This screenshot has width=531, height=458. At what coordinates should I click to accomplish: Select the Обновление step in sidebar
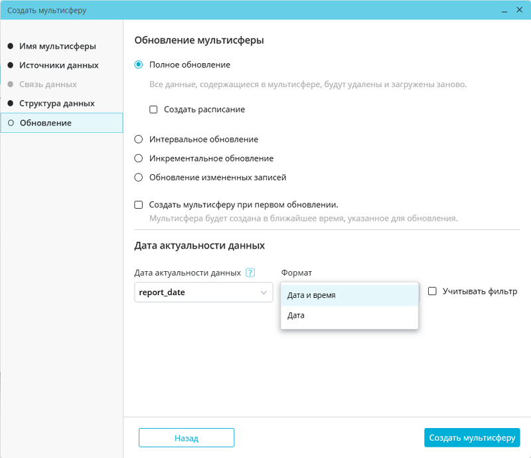pyautogui.click(x=46, y=123)
